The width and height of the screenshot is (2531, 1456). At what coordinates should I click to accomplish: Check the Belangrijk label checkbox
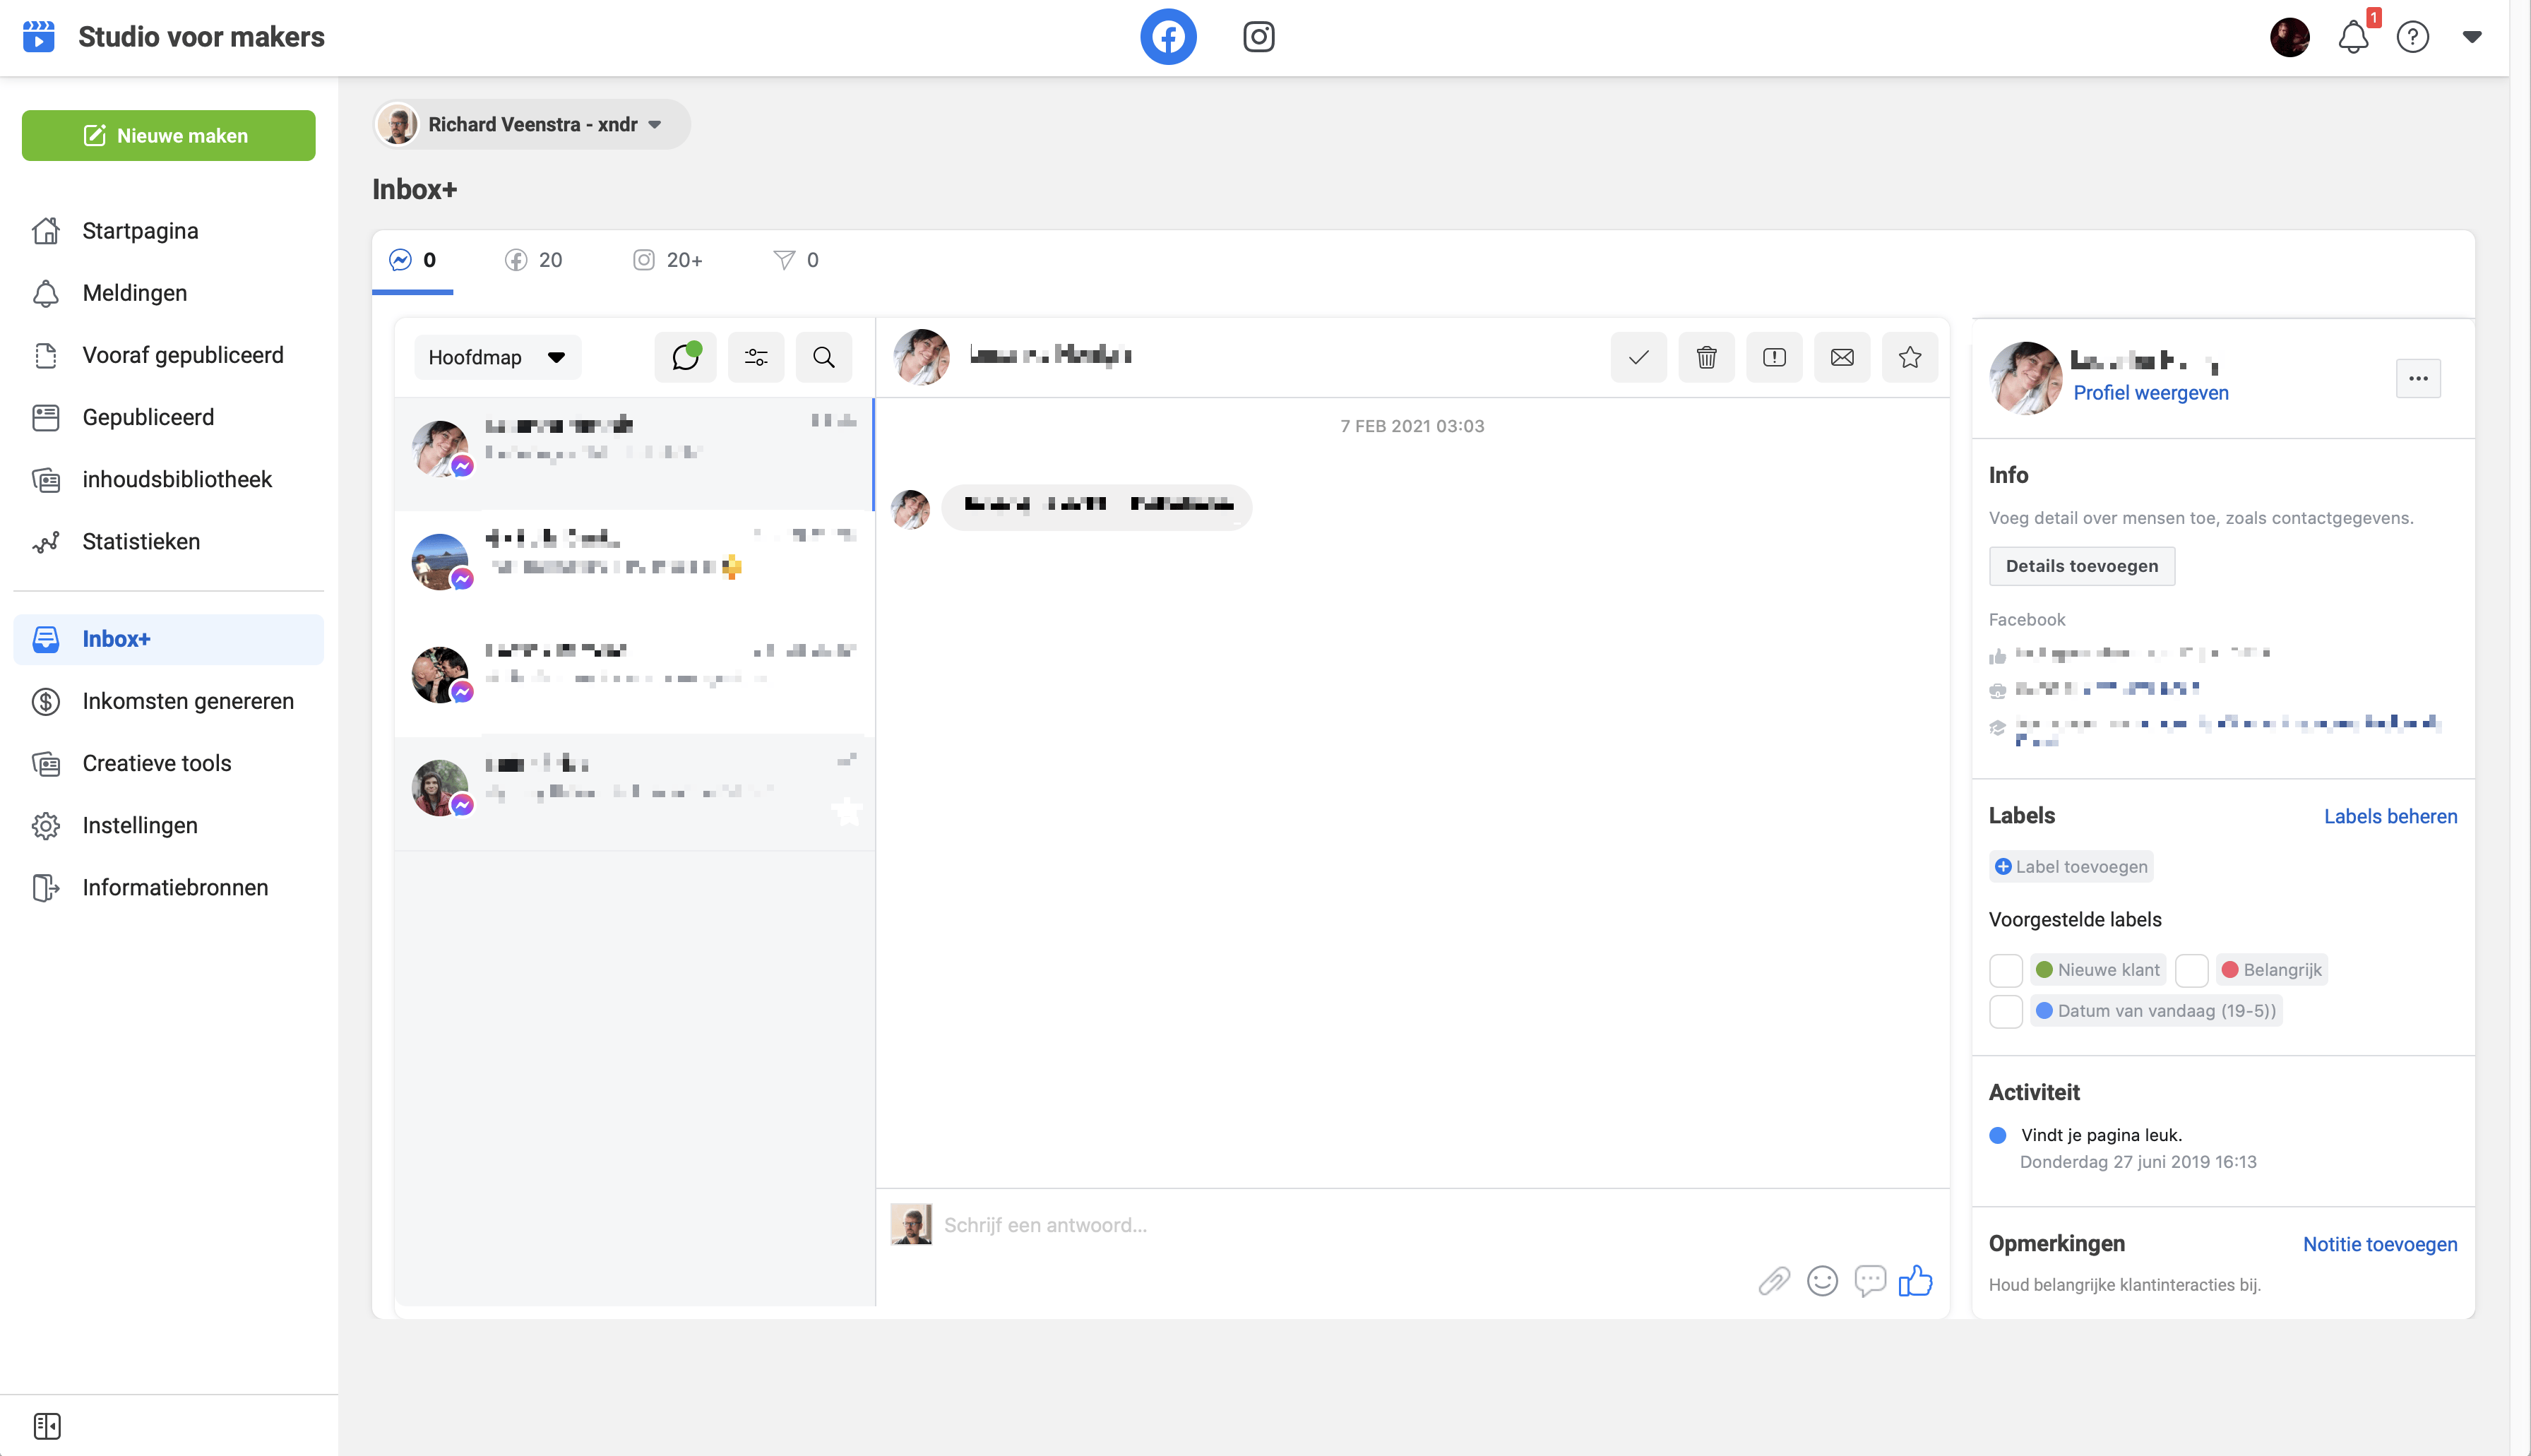click(x=2191, y=970)
